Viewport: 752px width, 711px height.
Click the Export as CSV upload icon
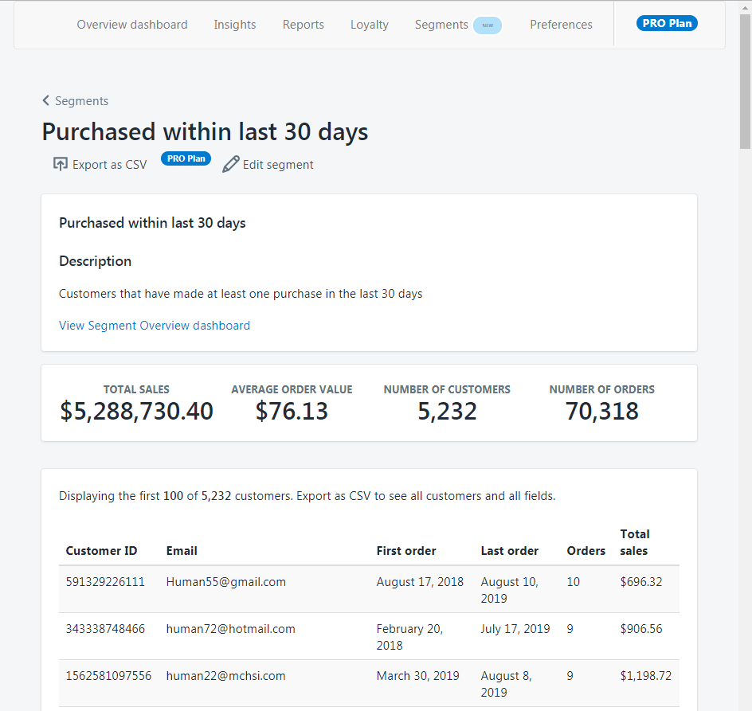coord(61,164)
